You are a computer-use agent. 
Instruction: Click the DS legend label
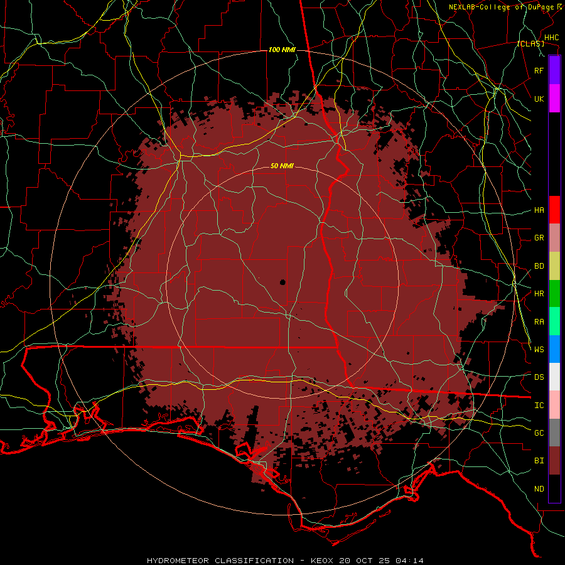pos(539,377)
